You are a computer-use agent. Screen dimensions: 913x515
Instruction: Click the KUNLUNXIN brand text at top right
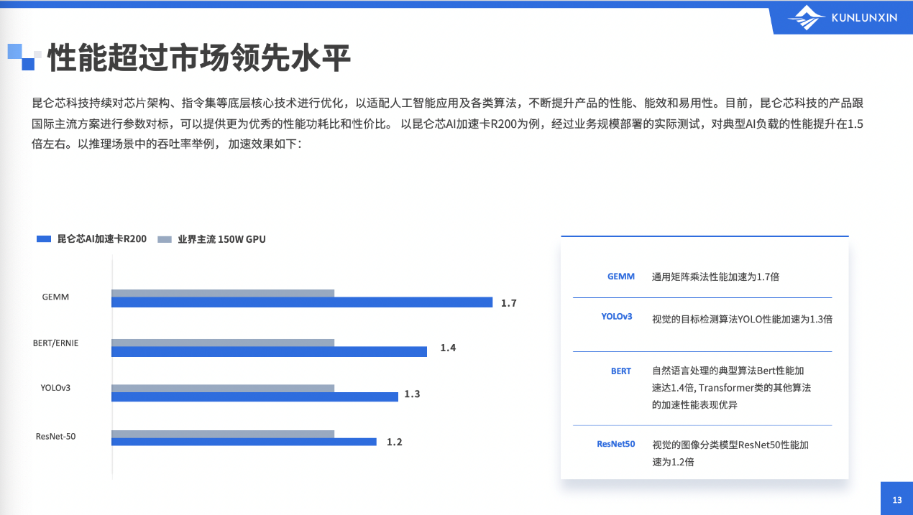[x=864, y=18]
